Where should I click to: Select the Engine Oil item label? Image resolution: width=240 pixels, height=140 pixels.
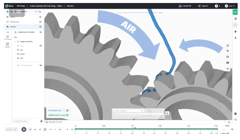coord(26,41)
